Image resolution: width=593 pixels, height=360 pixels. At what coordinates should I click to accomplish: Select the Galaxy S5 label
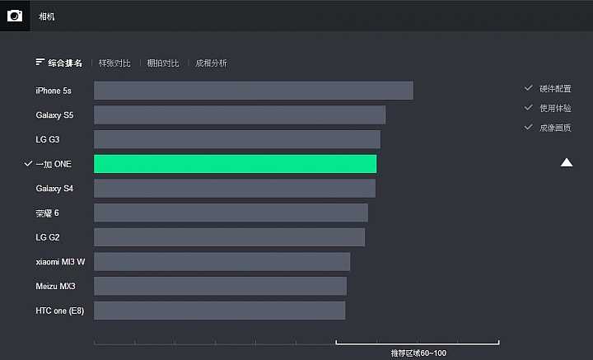[54, 115]
